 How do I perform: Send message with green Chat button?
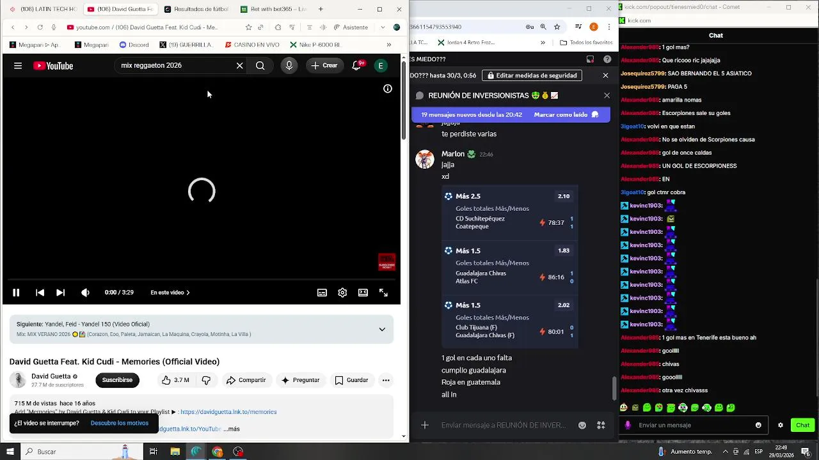pos(802,425)
